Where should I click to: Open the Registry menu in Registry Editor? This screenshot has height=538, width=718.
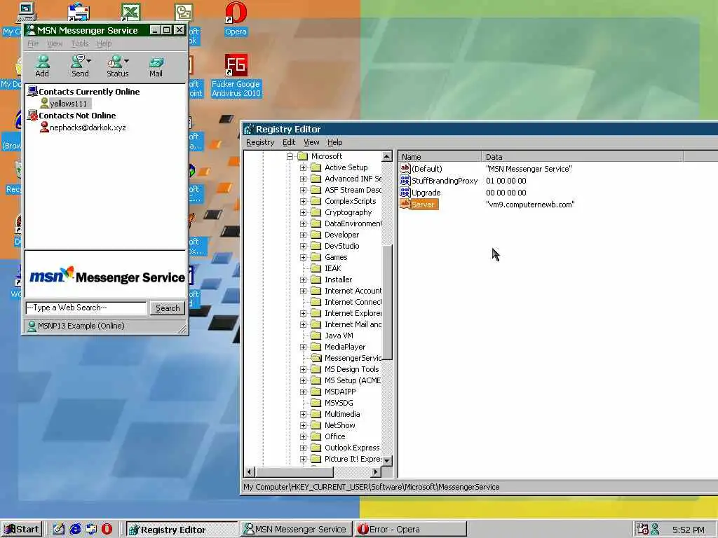point(260,142)
